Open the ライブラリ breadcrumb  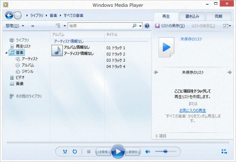pyautogui.click(x=36, y=15)
